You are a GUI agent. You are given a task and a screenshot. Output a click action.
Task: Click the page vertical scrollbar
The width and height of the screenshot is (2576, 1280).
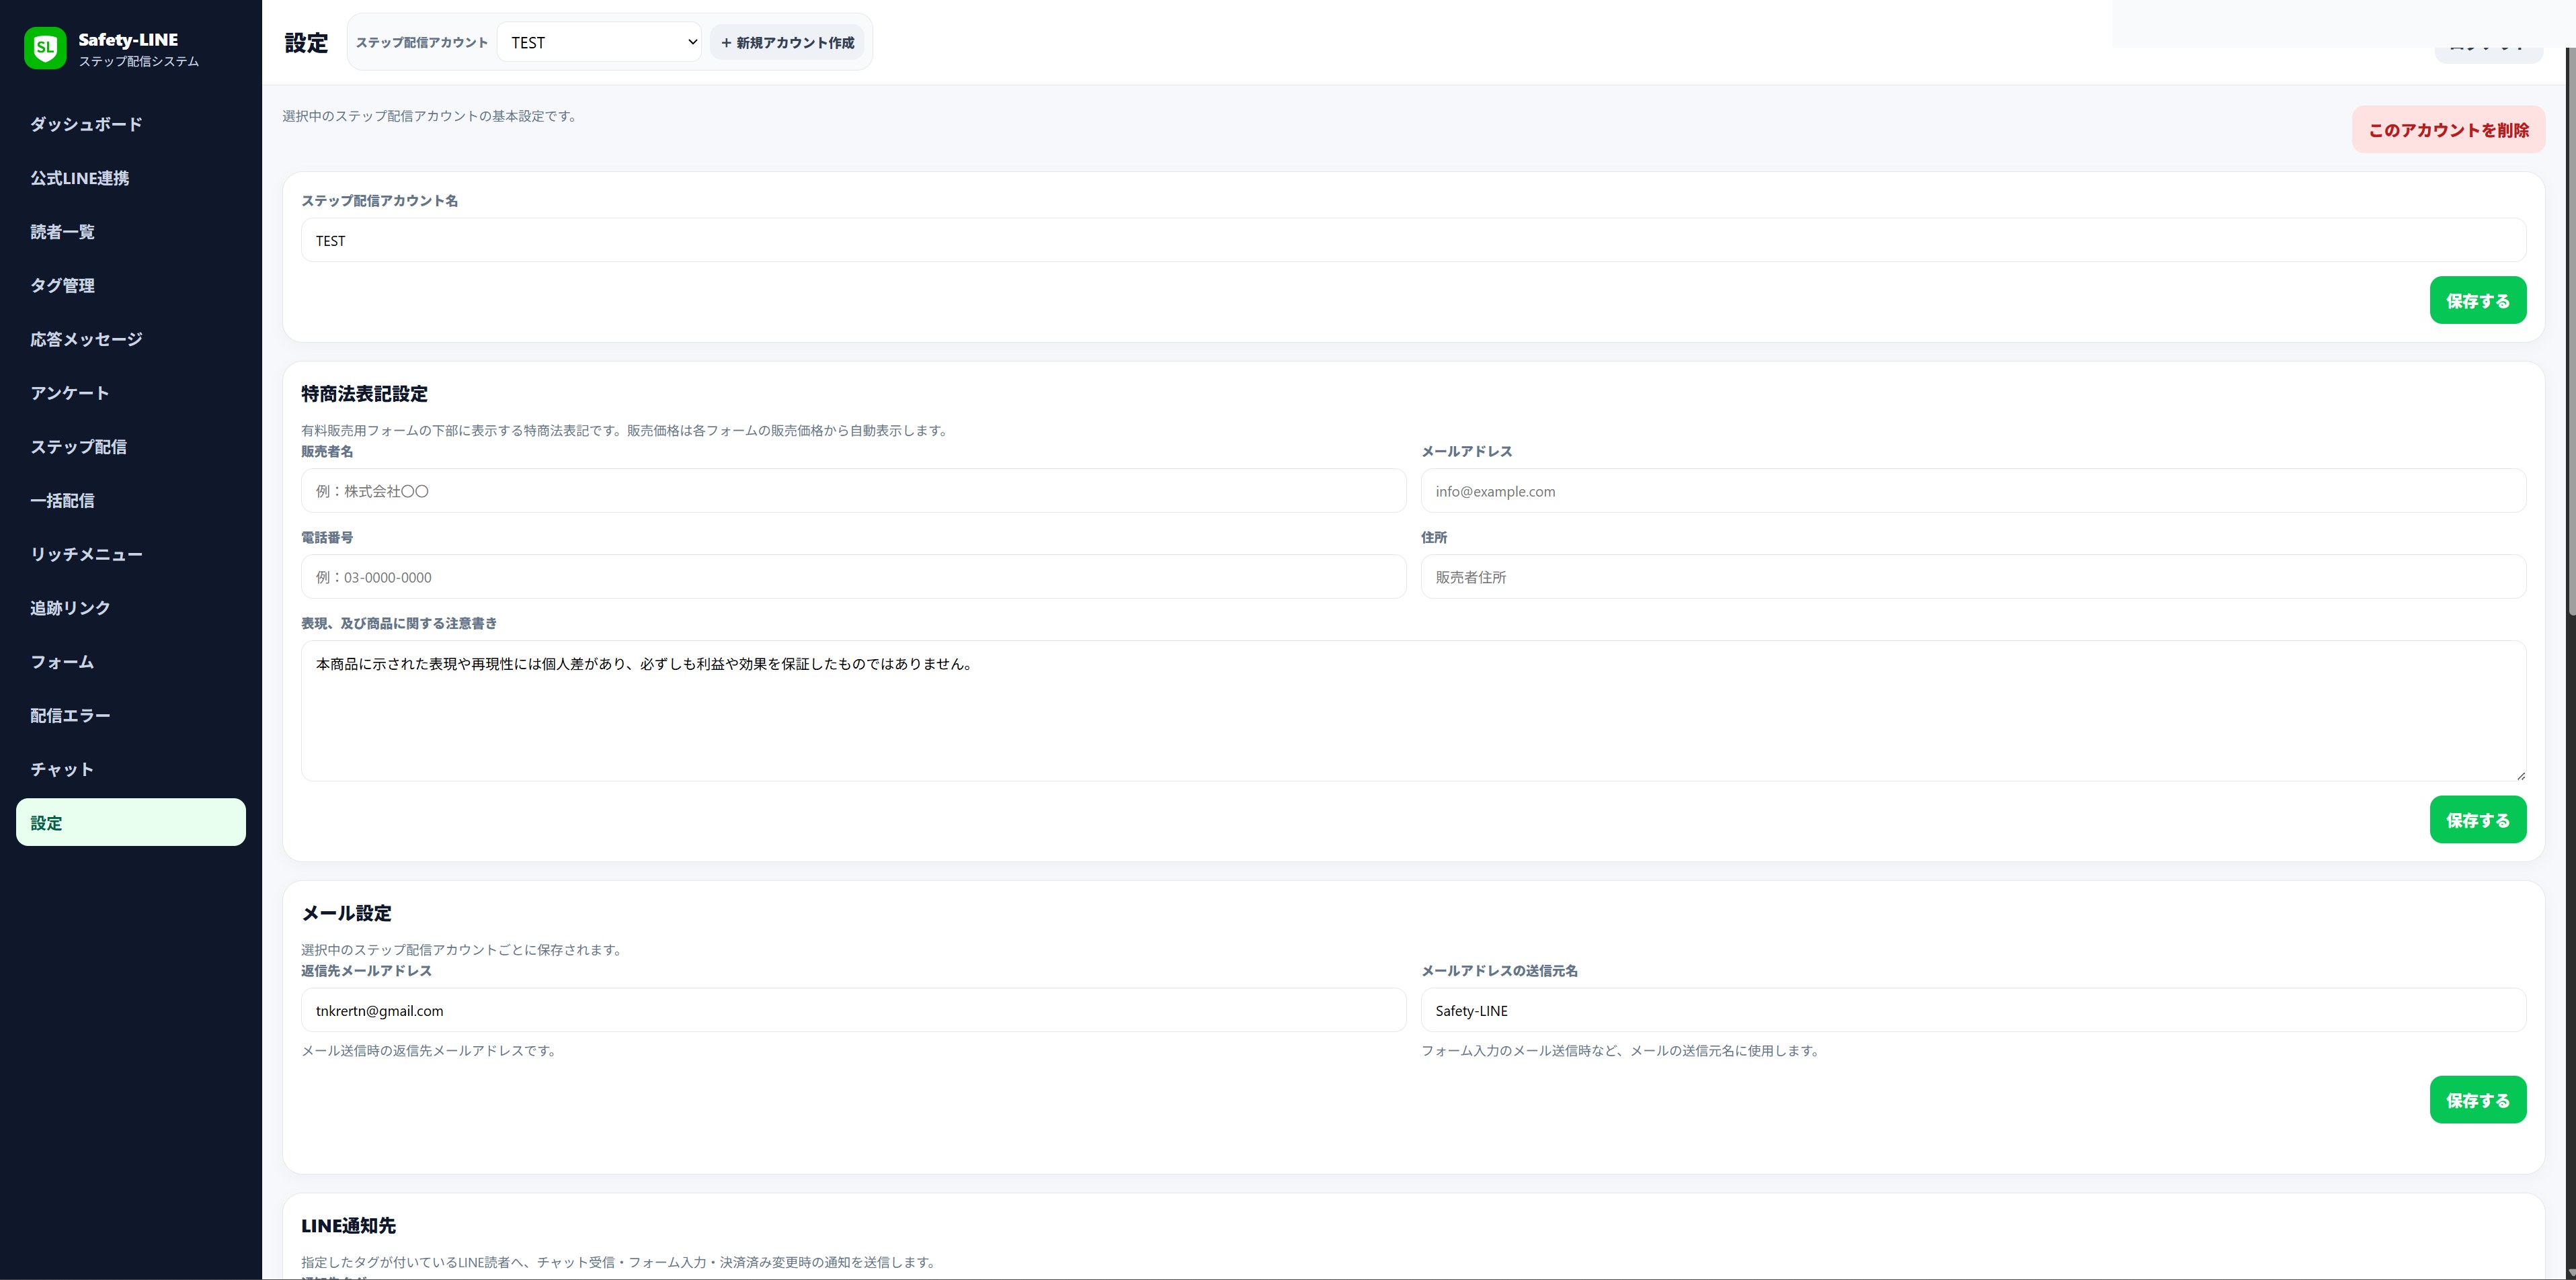[2570, 330]
